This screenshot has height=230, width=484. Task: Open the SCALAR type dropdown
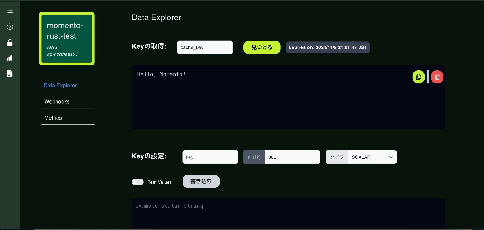pyautogui.click(x=372, y=157)
